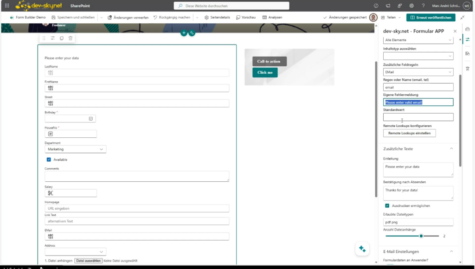Click the move web part handle icon

click(x=44, y=38)
